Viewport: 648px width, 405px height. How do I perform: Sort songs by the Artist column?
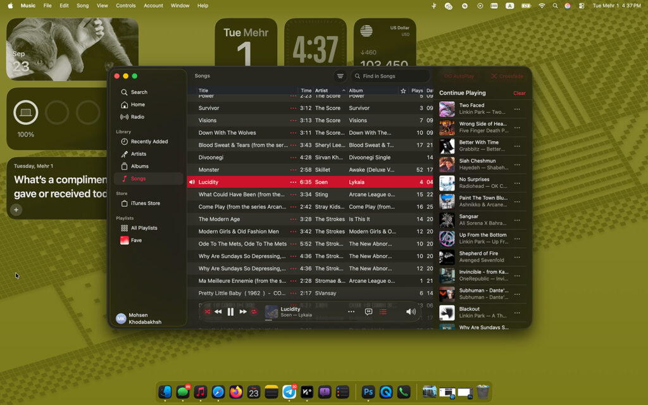pos(321,90)
